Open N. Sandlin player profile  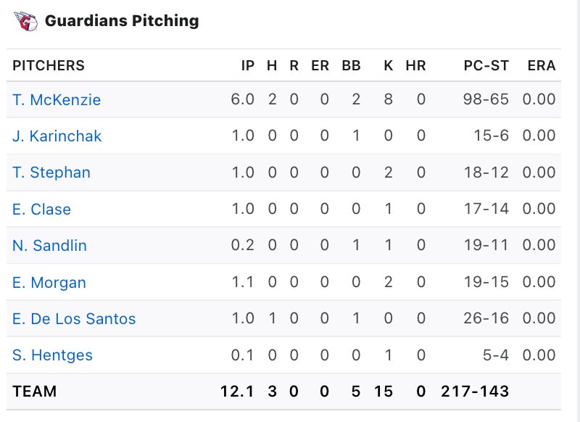(x=49, y=246)
